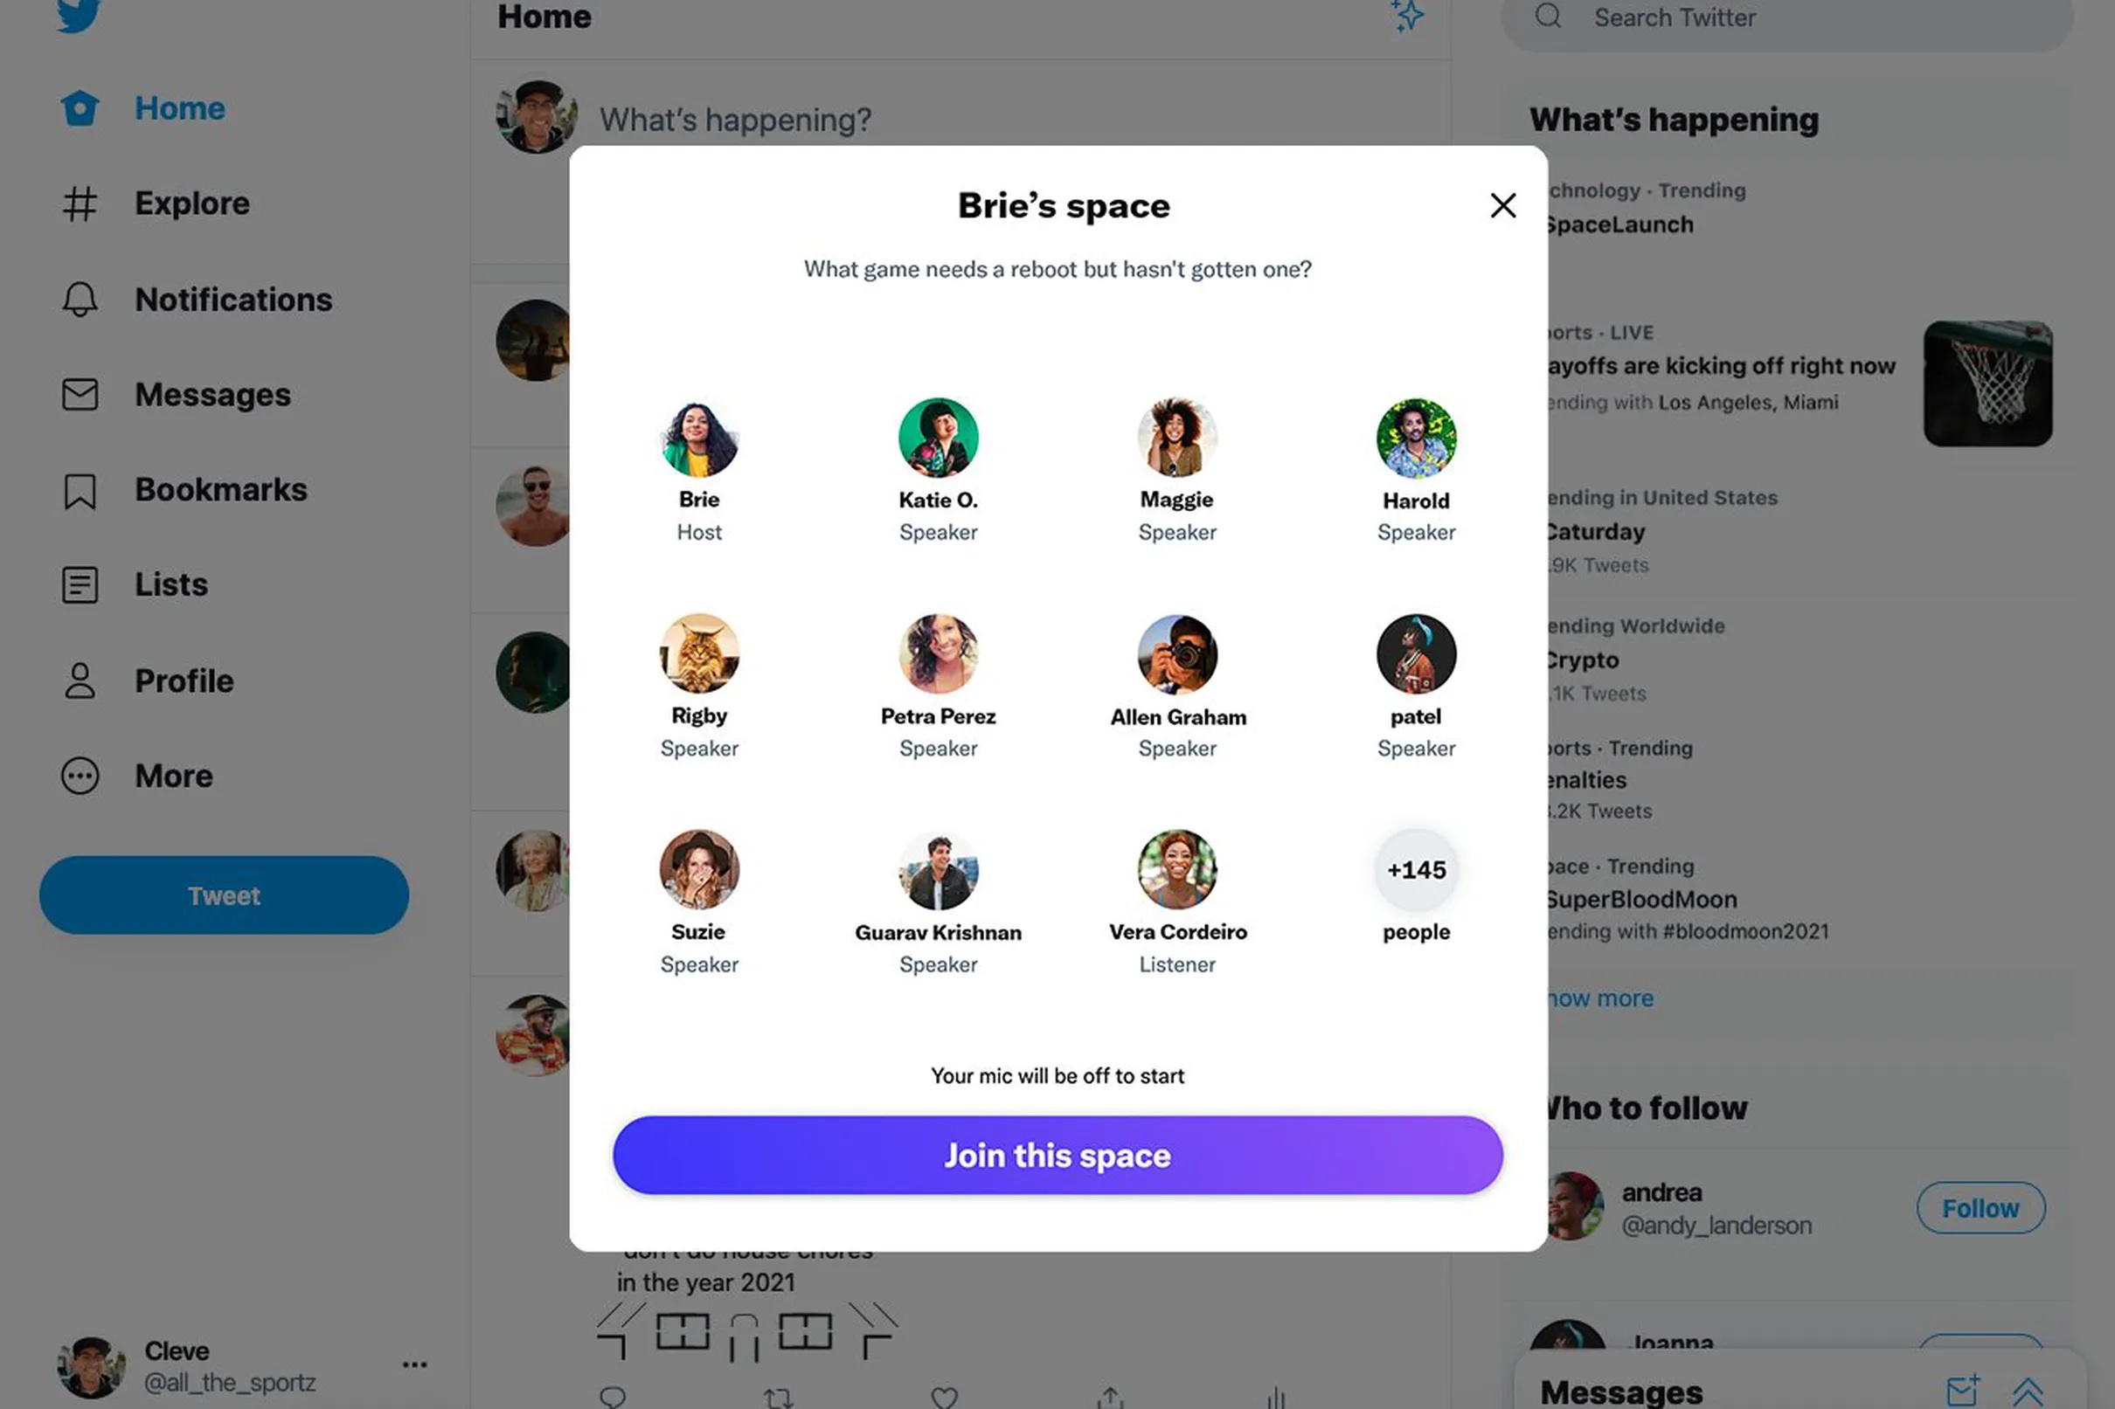This screenshot has height=1409, width=2115.
Task: Click Home tab in navigation
Action: pyautogui.click(x=179, y=106)
